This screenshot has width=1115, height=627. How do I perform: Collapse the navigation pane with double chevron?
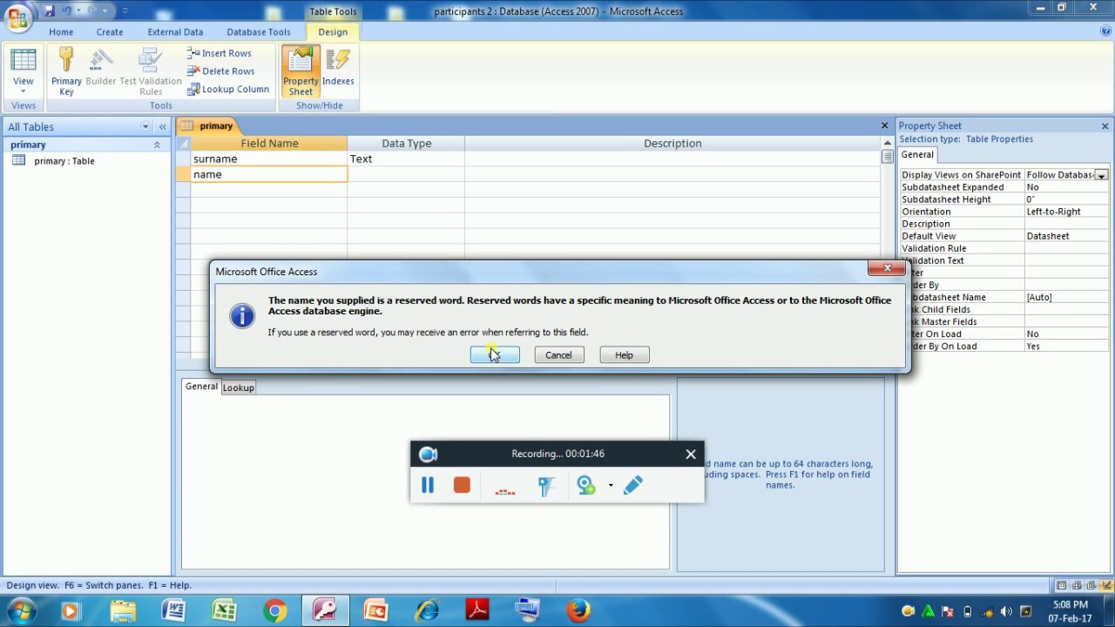(x=162, y=127)
